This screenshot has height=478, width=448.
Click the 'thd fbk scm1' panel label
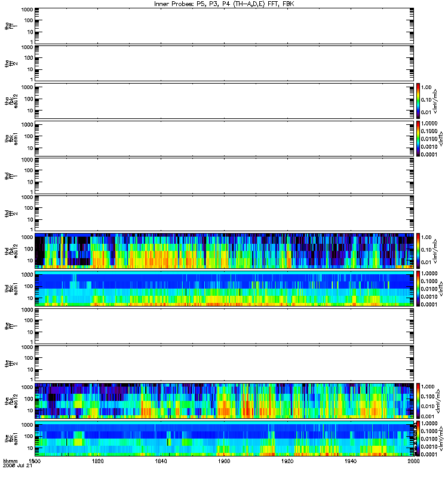(11, 289)
